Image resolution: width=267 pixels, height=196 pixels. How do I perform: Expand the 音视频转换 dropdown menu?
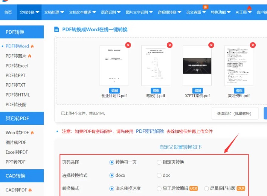(x=169, y=12)
